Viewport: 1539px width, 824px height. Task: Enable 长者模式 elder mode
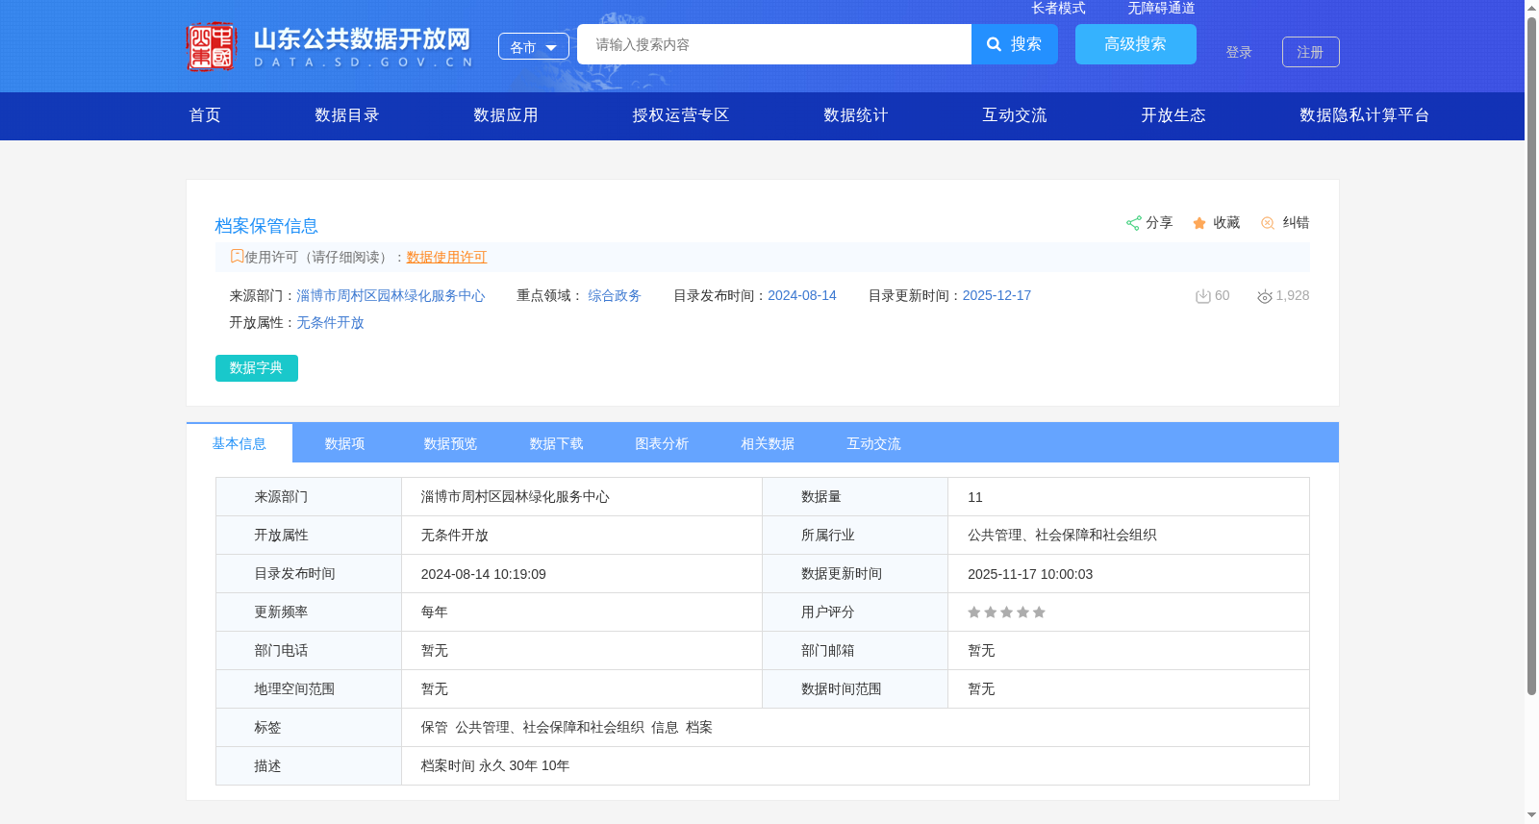click(1058, 8)
